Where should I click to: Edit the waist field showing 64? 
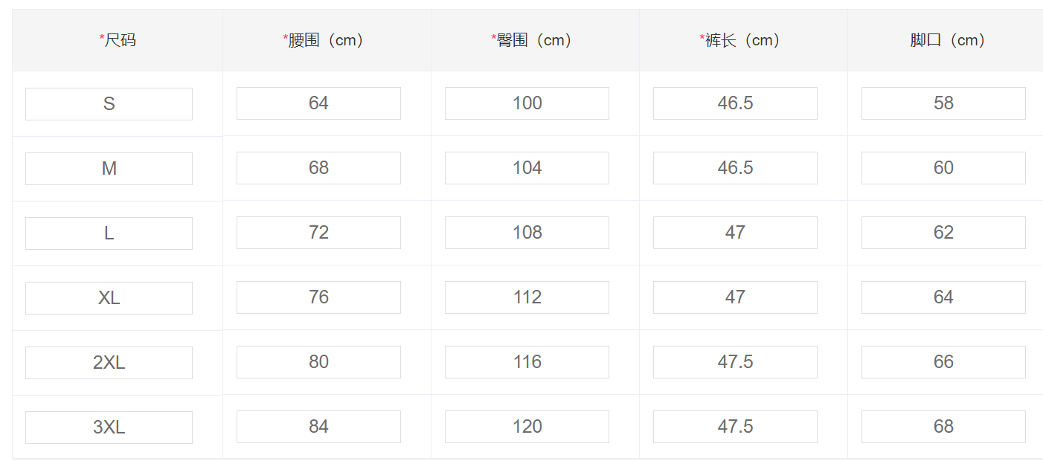318,103
